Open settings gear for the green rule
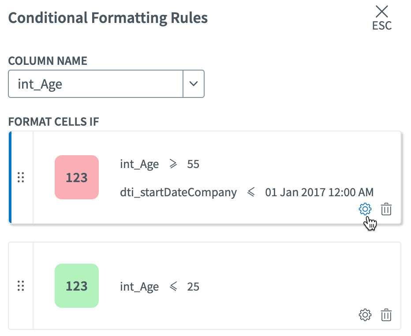 pyautogui.click(x=365, y=315)
